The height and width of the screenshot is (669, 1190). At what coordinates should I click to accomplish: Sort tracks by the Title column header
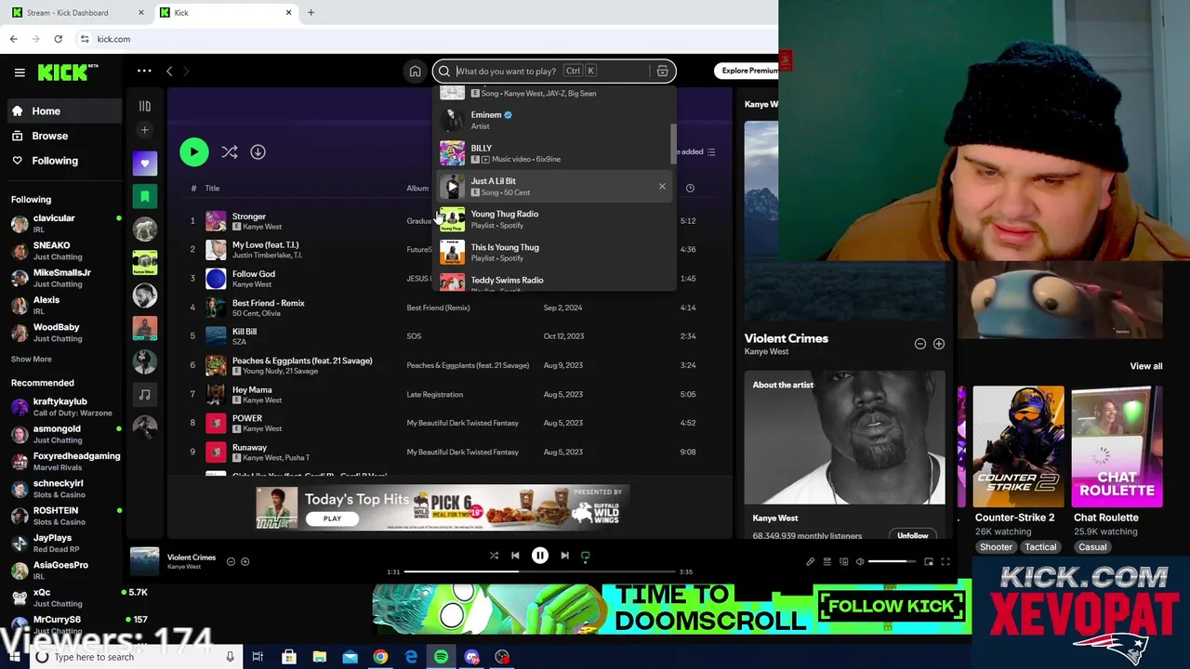pyautogui.click(x=212, y=188)
